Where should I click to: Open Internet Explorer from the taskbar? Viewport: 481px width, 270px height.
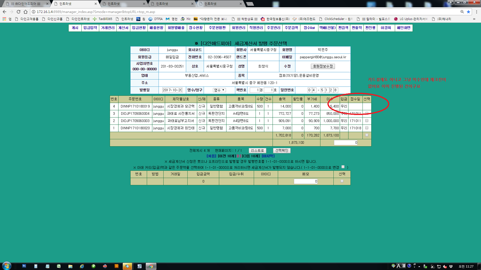point(82,266)
